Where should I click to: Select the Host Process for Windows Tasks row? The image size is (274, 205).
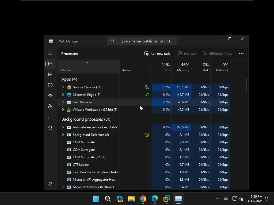pos(144,172)
